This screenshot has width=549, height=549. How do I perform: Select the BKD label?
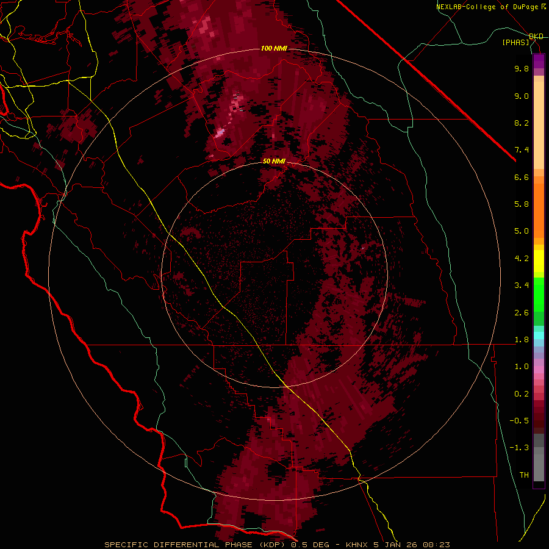click(x=536, y=36)
